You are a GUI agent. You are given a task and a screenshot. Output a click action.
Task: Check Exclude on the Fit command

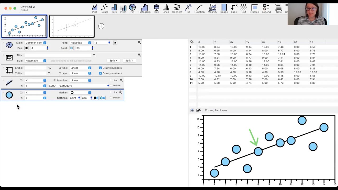click(111, 85)
